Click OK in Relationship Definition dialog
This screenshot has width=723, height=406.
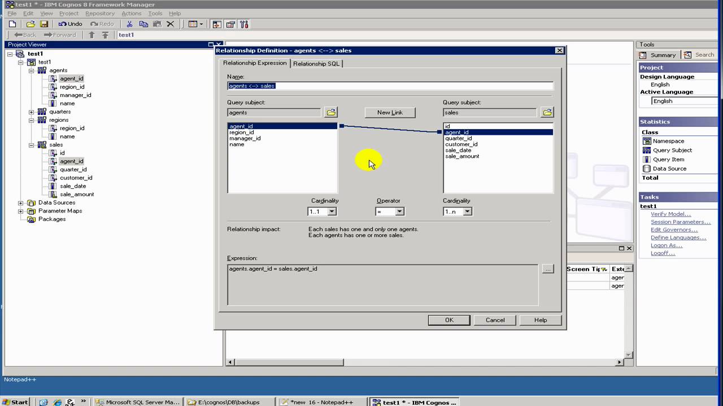click(x=449, y=320)
